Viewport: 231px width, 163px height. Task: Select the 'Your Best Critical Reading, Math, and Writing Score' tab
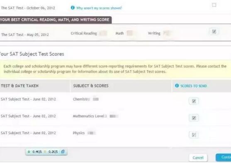[x=55, y=20]
